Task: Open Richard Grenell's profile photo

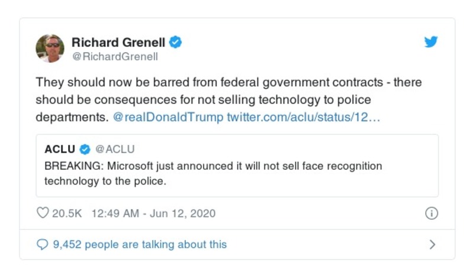Action: (x=50, y=48)
